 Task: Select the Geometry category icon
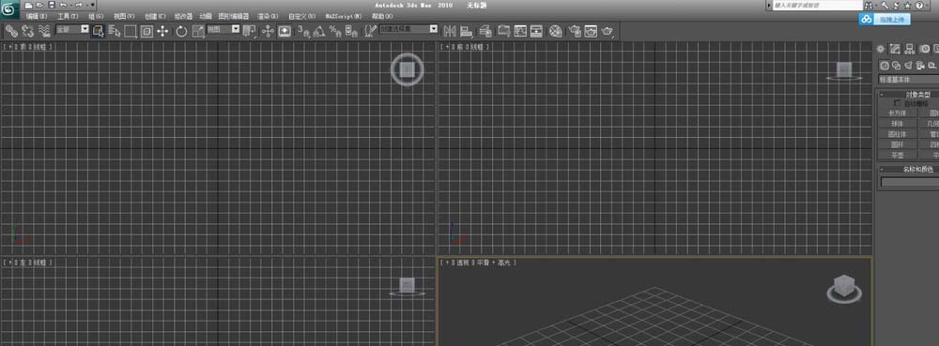(885, 65)
